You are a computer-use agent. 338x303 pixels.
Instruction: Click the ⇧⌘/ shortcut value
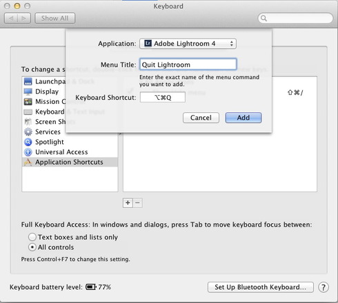pos(295,92)
